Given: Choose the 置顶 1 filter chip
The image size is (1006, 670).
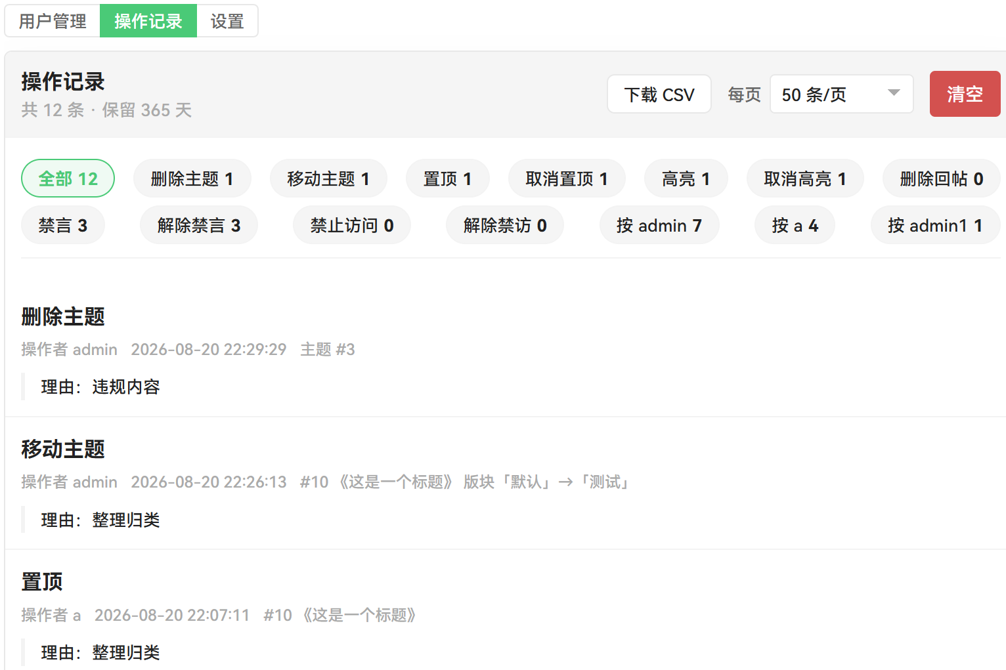Looking at the screenshot, I should pos(448,178).
